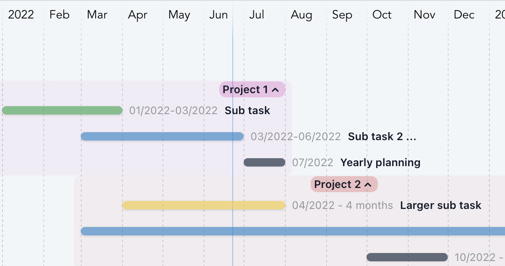Click the "04/2022 - 4 months" date label
The image size is (505, 266).
[342, 206]
